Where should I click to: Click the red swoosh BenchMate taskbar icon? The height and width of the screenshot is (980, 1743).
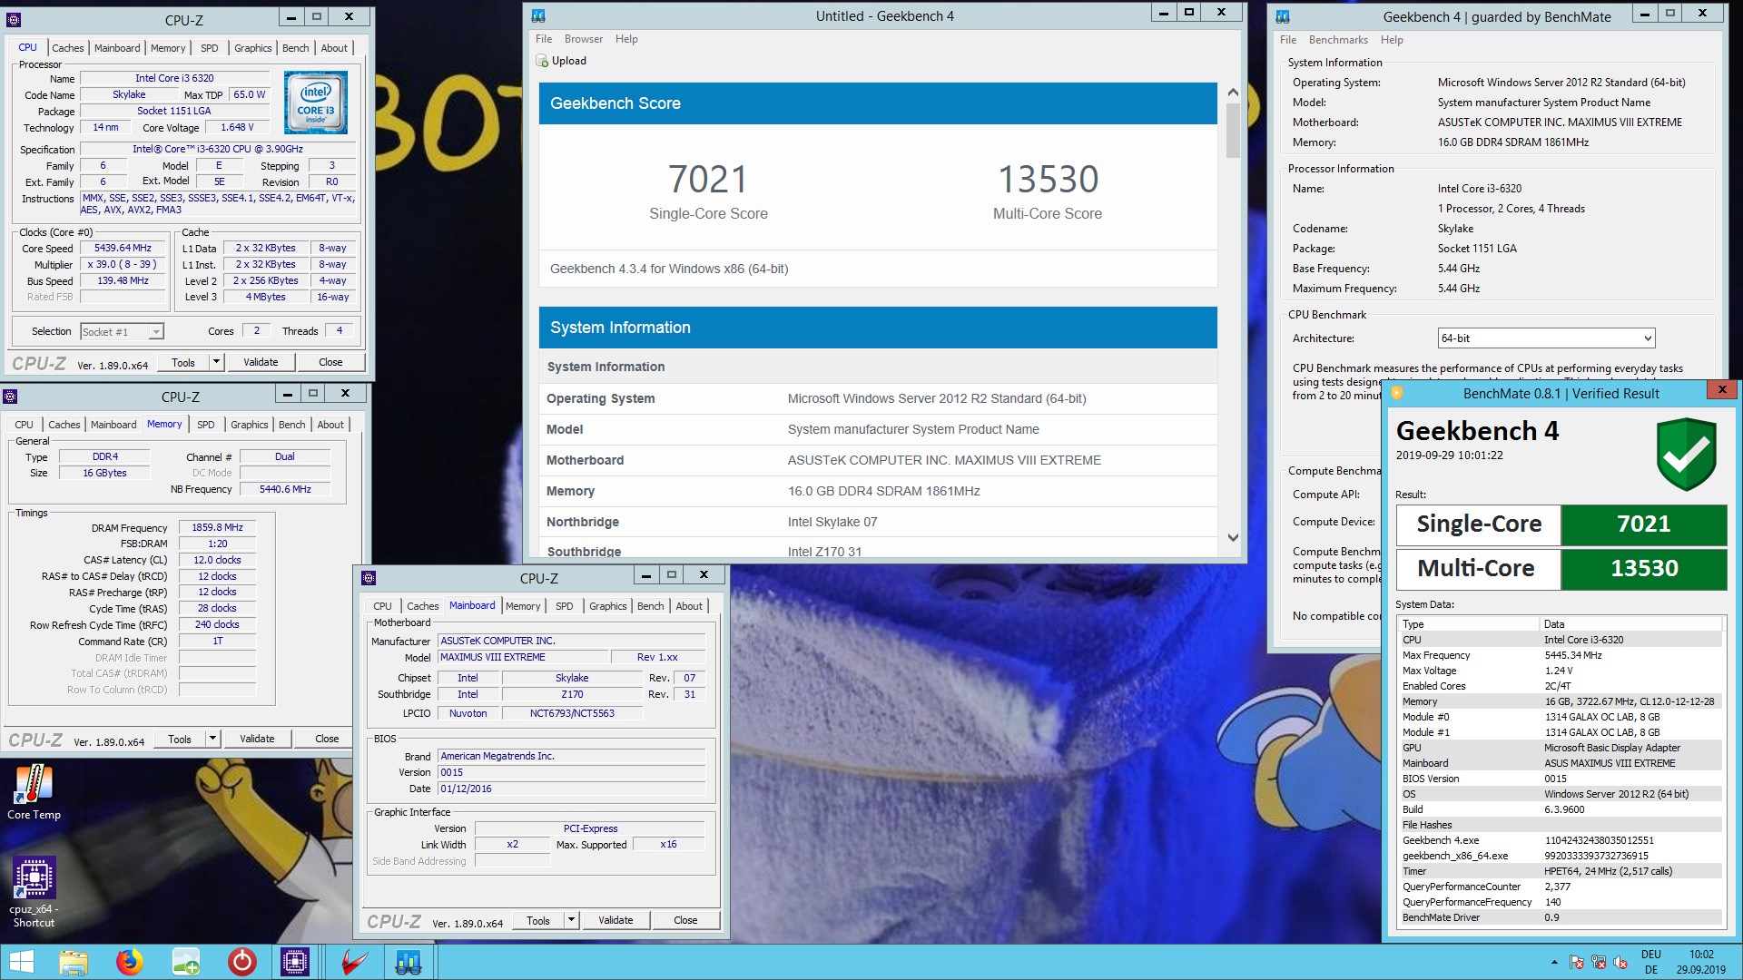(x=354, y=962)
